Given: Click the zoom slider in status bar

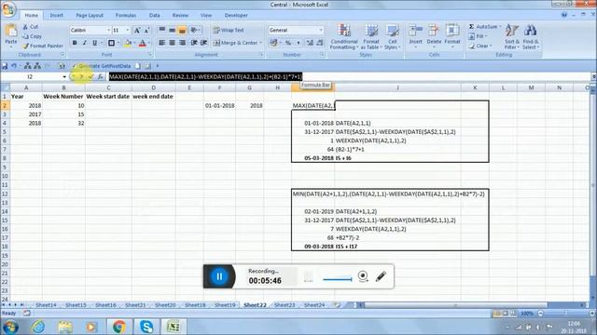Looking at the screenshot, I should (565, 314).
